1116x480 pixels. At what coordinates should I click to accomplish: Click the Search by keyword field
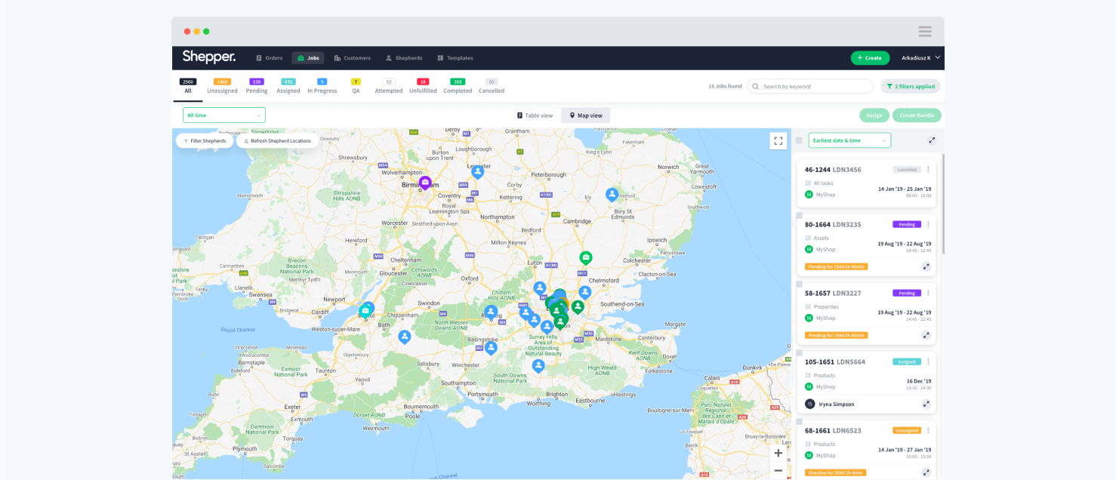(x=810, y=86)
